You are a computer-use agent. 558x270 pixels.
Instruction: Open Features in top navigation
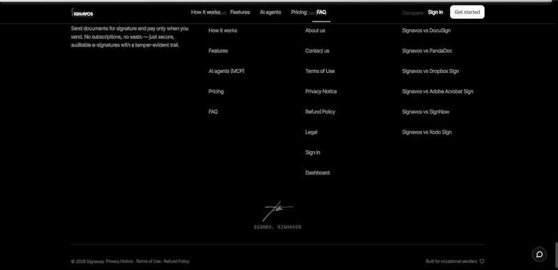240,12
